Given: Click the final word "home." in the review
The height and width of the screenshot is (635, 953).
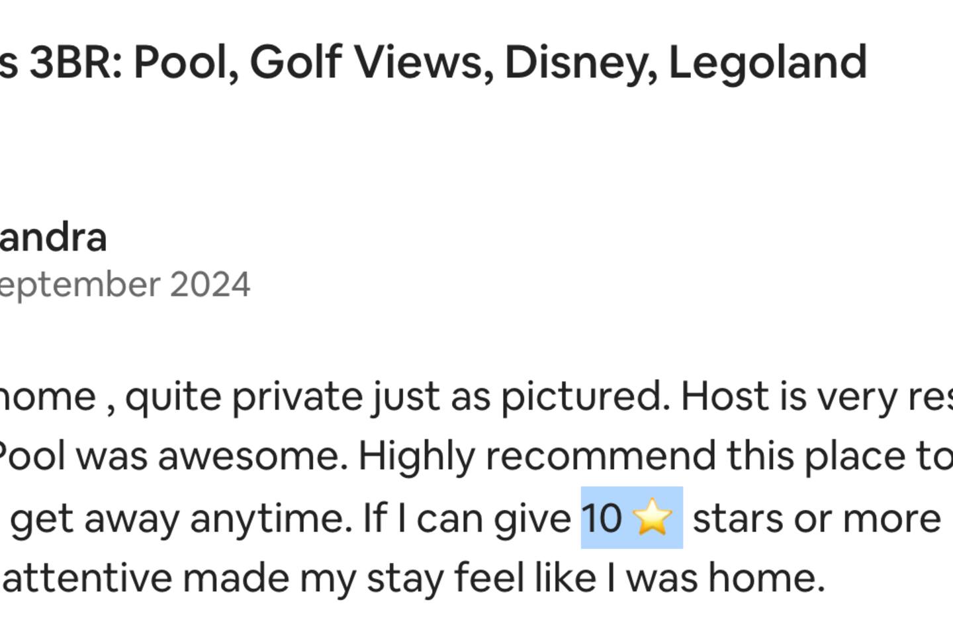Looking at the screenshot, I should pyautogui.click(x=766, y=577).
